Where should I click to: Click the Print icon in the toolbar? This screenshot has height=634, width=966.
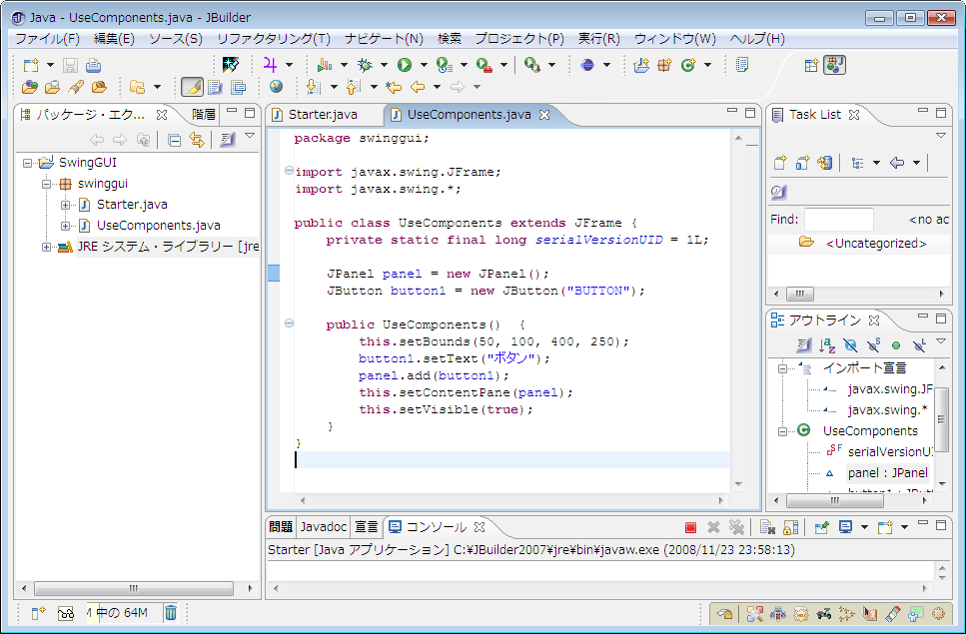(x=93, y=65)
